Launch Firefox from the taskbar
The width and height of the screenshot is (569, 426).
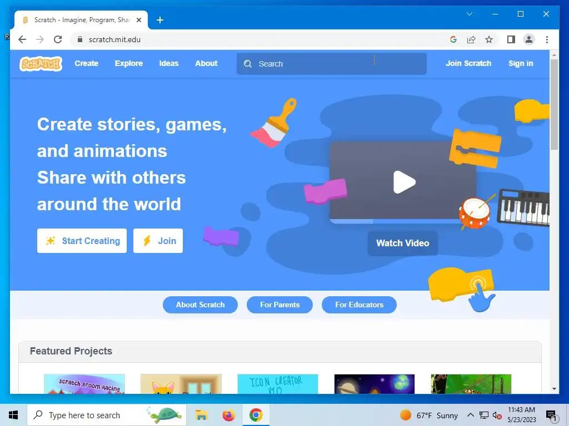tap(228, 415)
